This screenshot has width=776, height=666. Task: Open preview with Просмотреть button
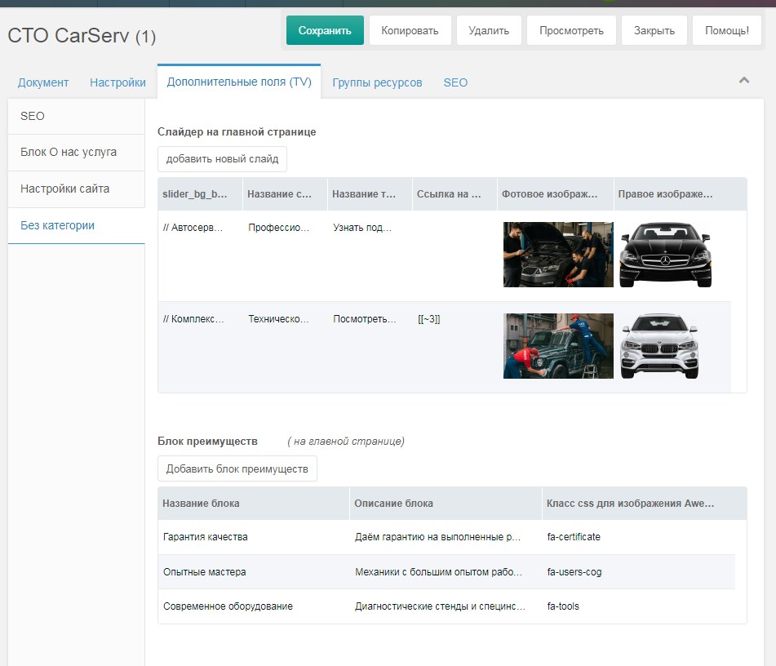pos(571,31)
